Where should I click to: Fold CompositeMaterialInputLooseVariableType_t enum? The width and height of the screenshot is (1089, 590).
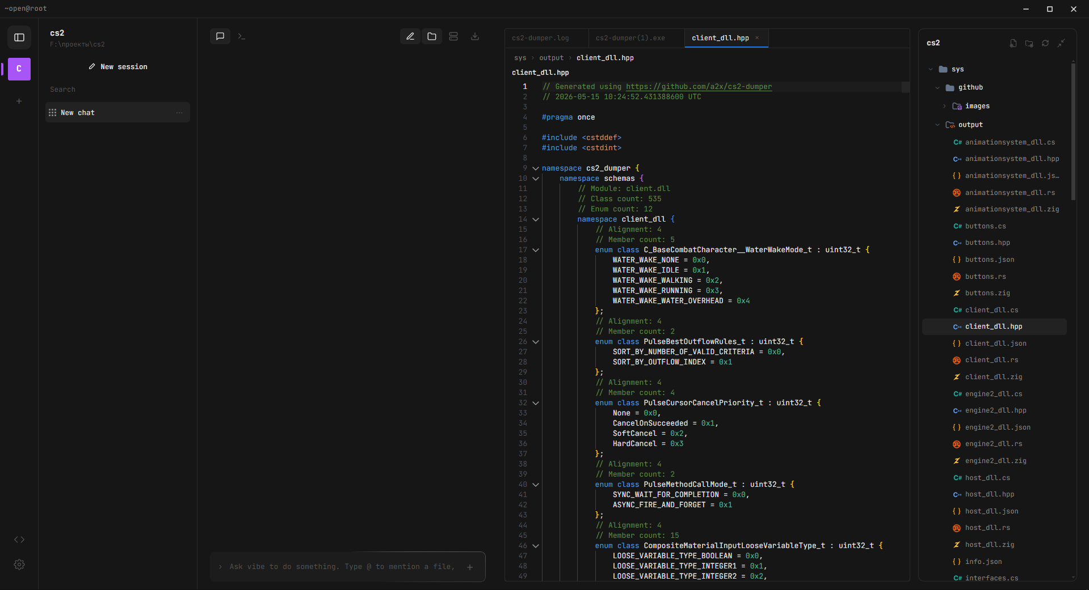pos(536,546)
